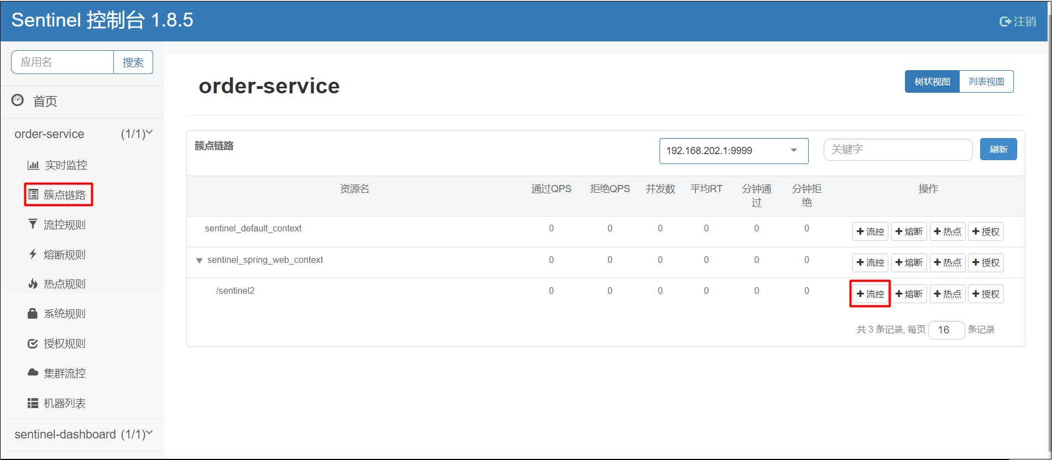Click the resource name /sentinel2
Viewport: 1052px width, 460px height.
click(235, 291)
